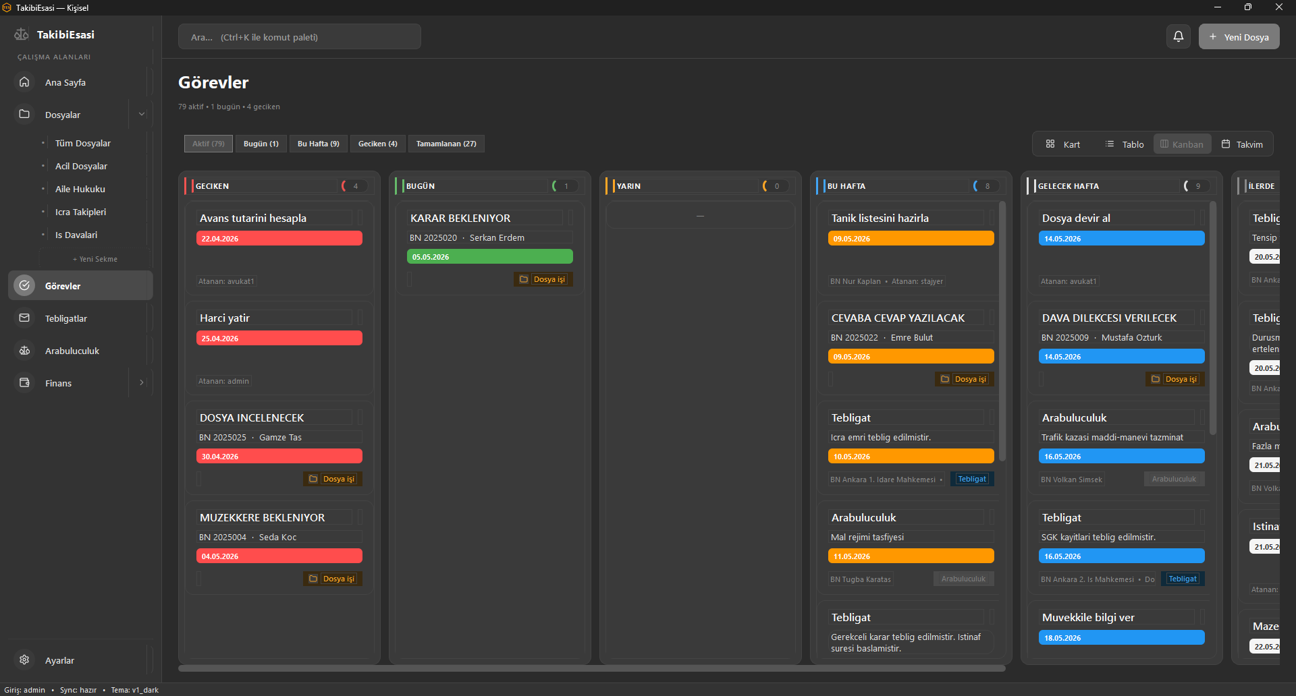The height and width of the screenshot is (696, 1296).
Task: Click the Arabuluculuk scales icon in sidebar
Action: point(24,350)
